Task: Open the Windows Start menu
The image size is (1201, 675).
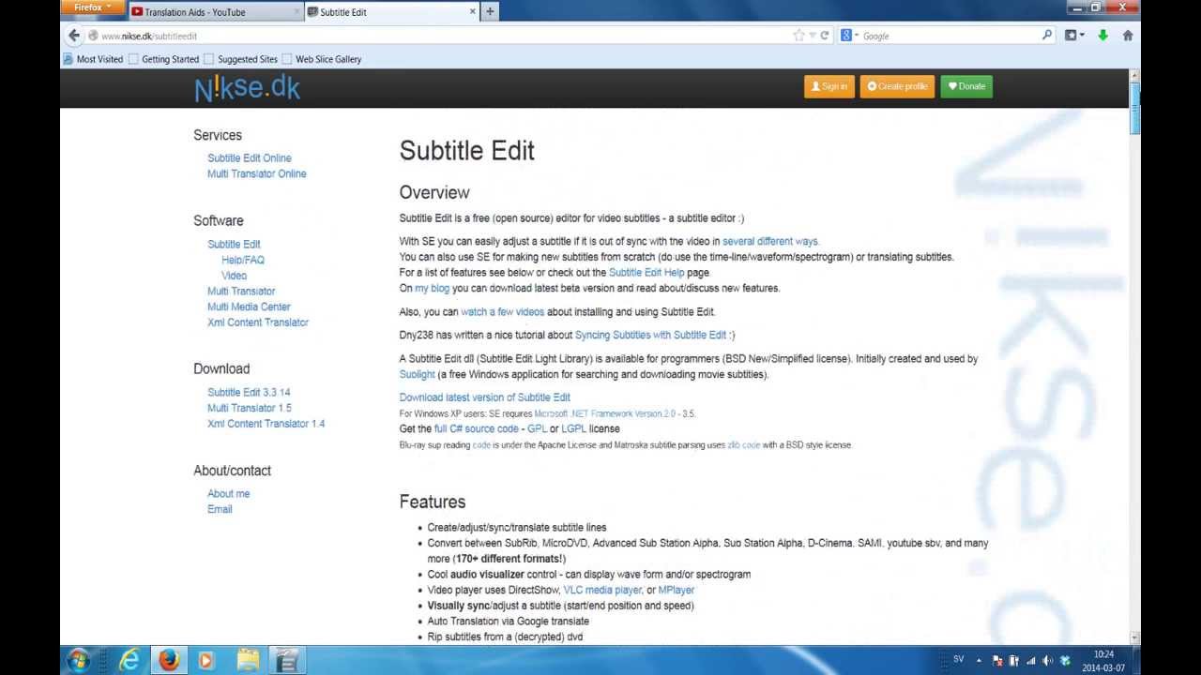Action: coord(79,660)
